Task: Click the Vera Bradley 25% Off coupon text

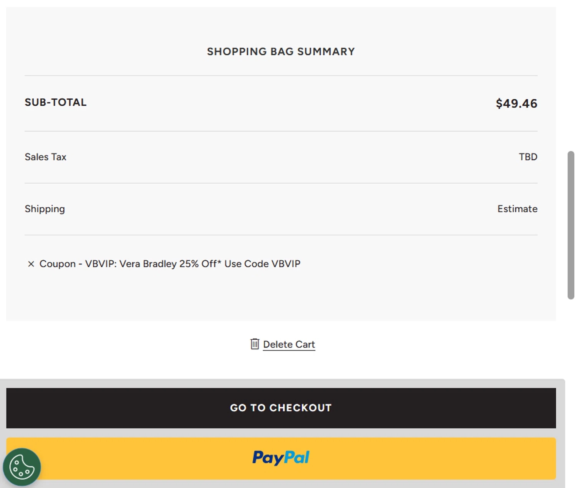Action: 170,264
